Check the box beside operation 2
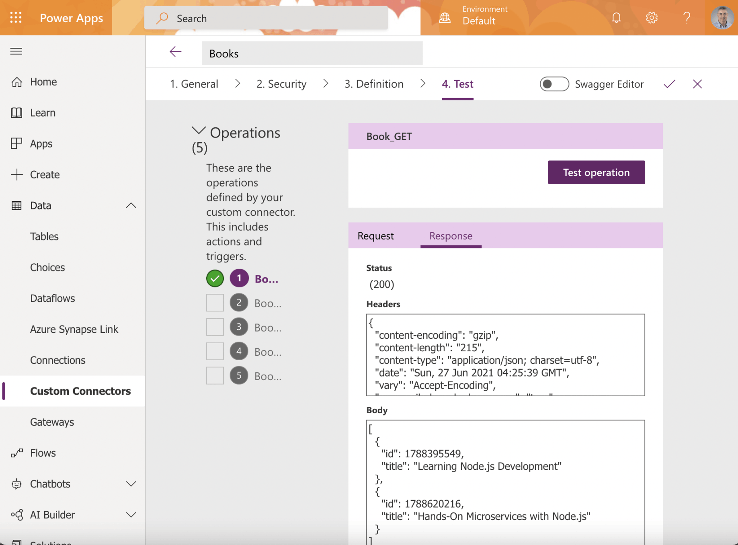The height and width of the screenshot is (545, 738). coord(215,303)
